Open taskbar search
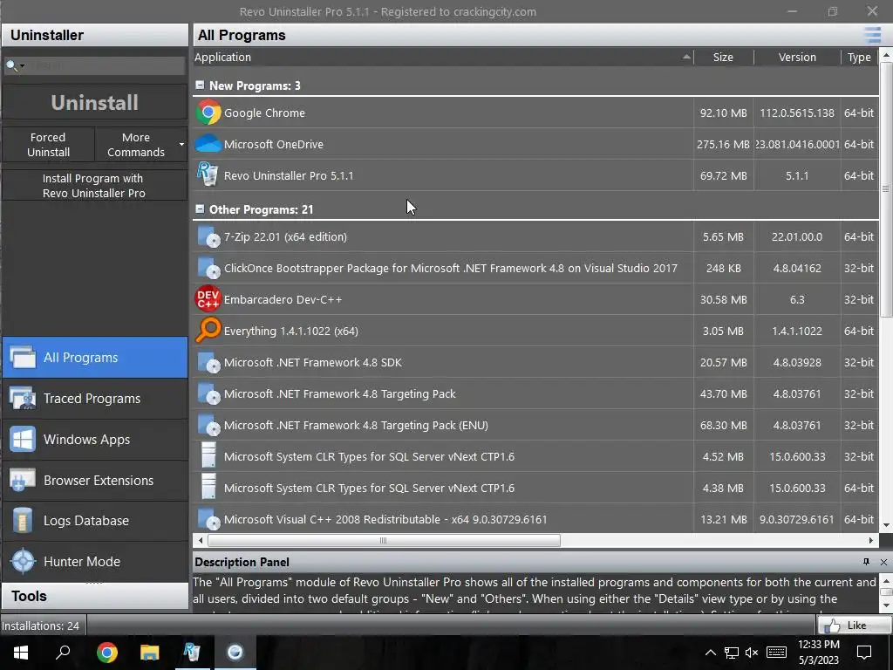 [x=63, y=653]
